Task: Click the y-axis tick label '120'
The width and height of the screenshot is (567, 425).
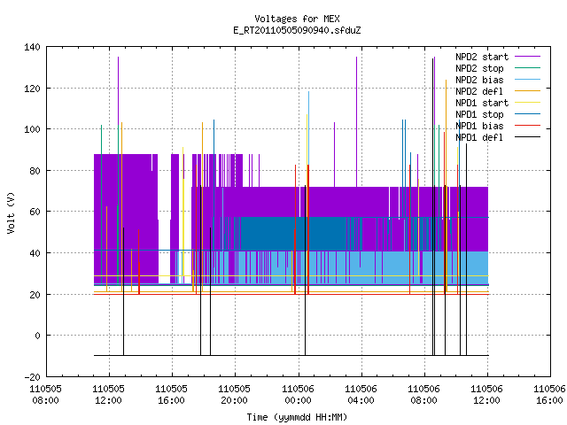Action: point(32,89)
